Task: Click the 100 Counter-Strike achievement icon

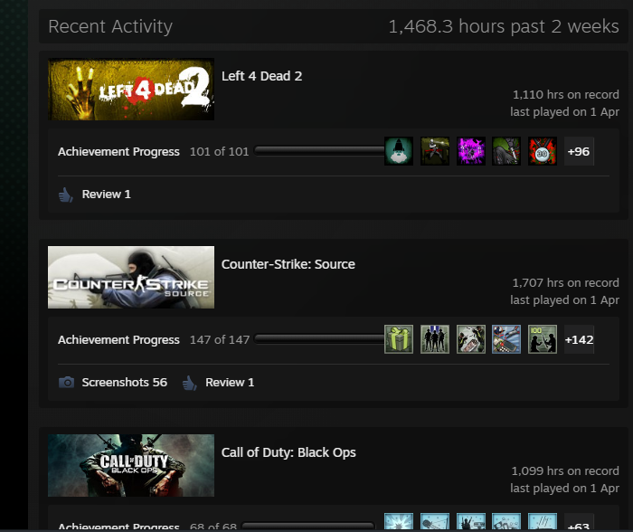Action: [543, 339]
